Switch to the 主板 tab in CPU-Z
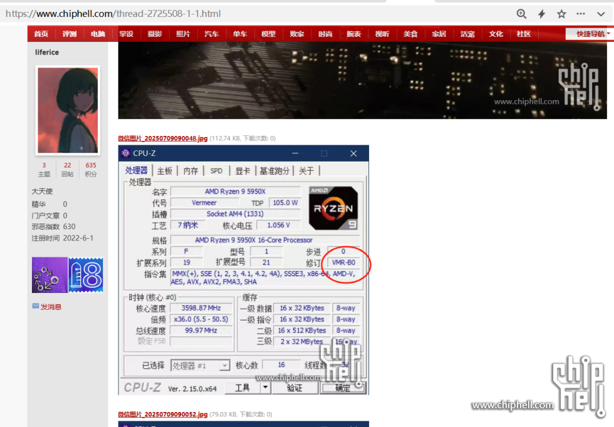Viewport: 614px width, 427px height. click(x=164, y=171)
